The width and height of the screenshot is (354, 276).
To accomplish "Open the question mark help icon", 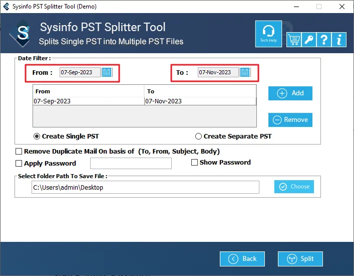I will (324, 40).
